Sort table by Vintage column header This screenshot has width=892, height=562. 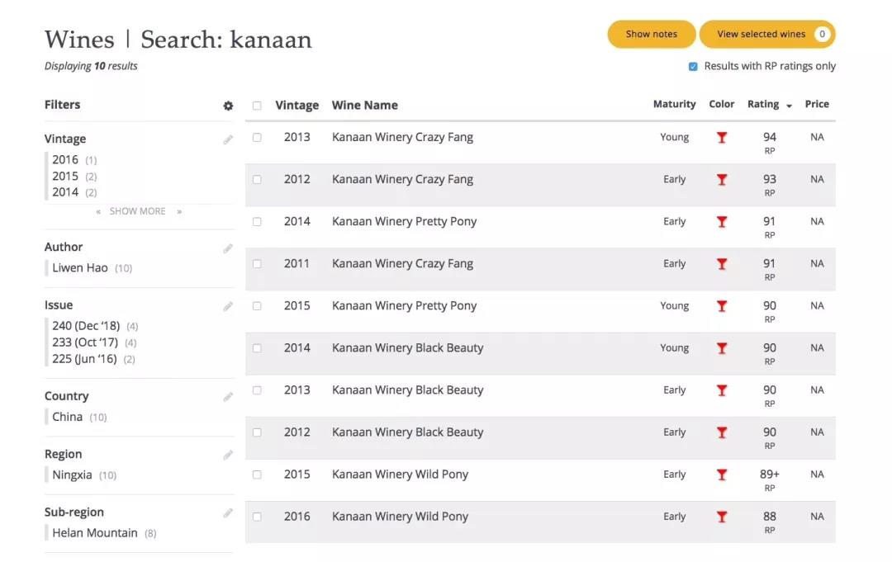(x=297, y=105)
